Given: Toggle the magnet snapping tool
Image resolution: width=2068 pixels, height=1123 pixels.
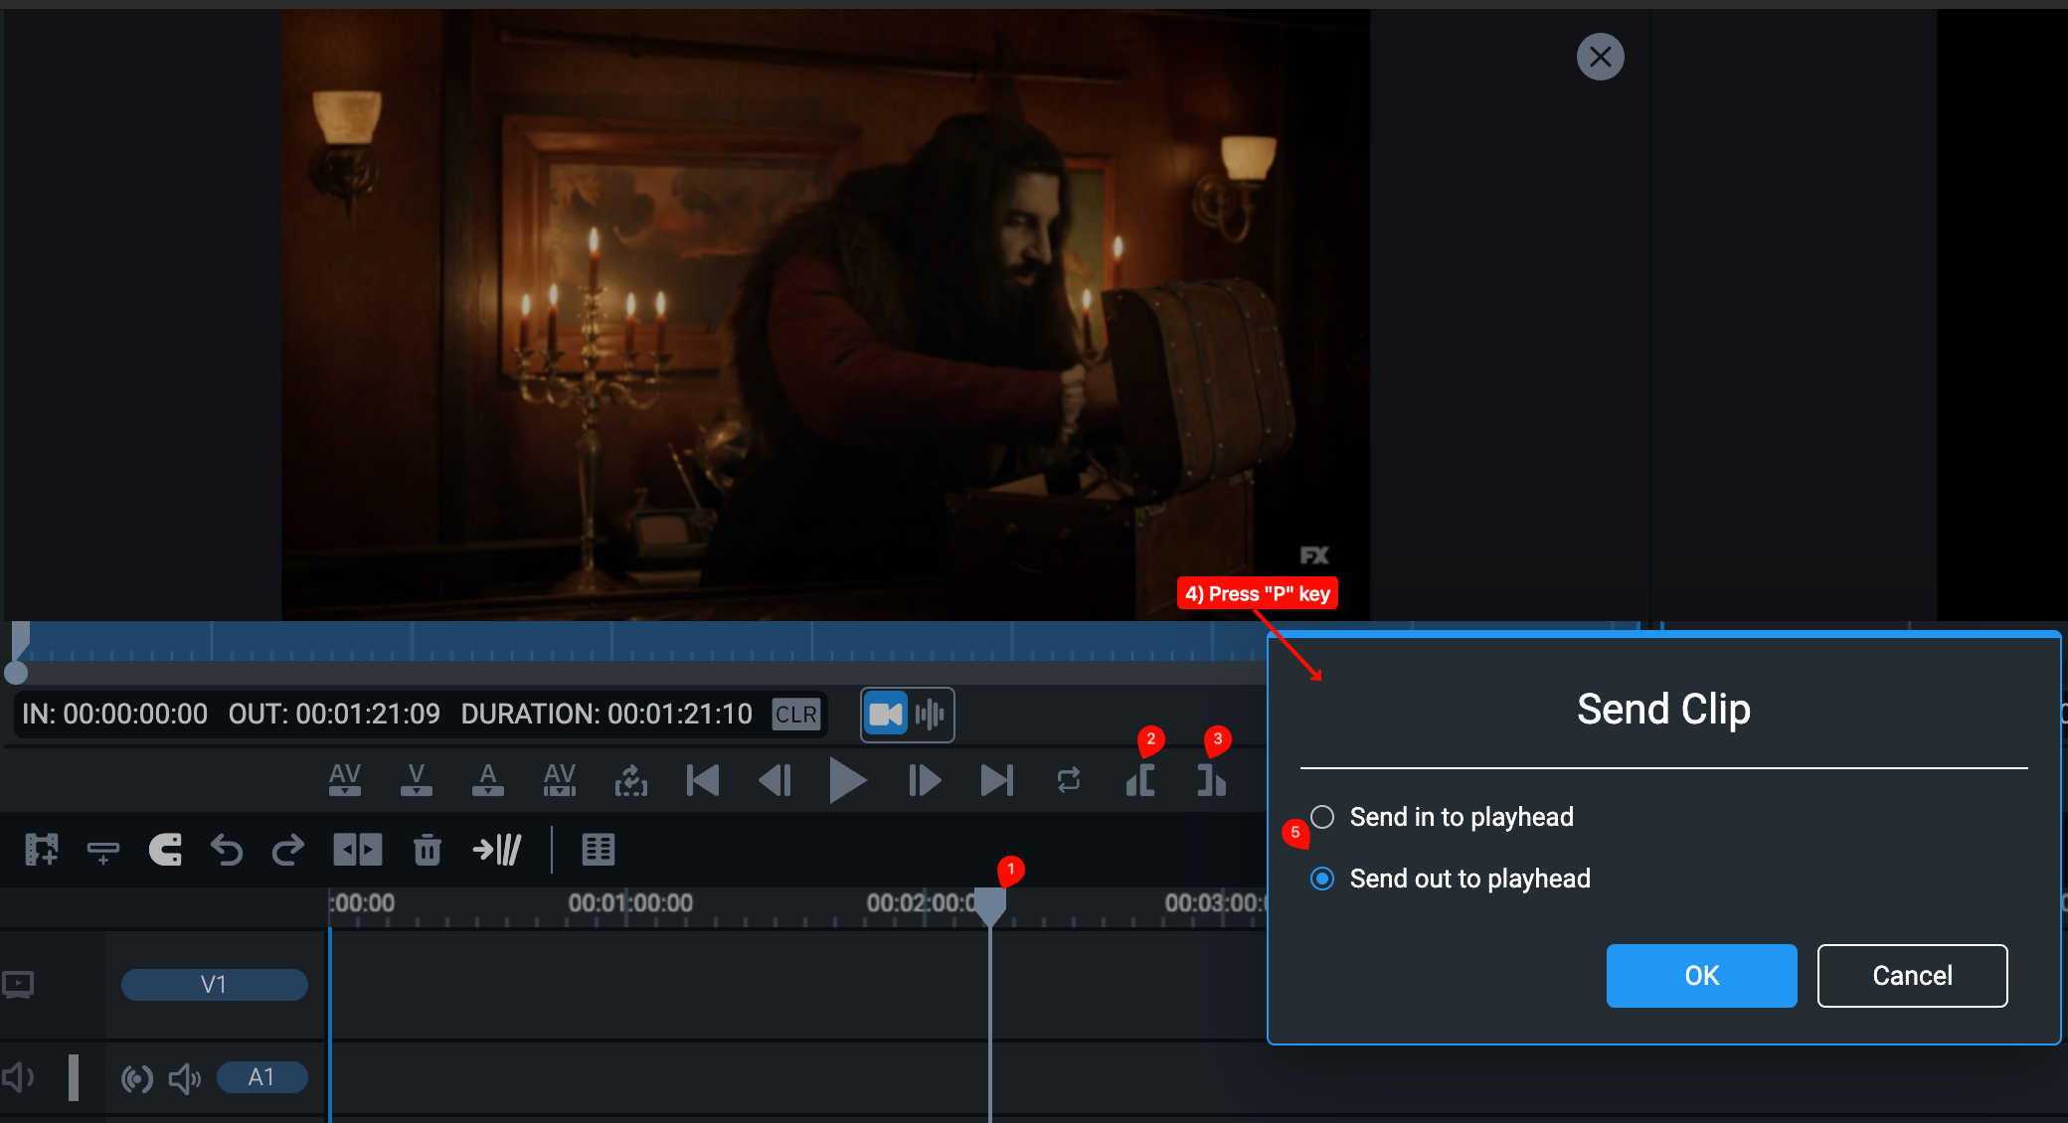Looking at the screenshot, I should [x=165, y=850].
